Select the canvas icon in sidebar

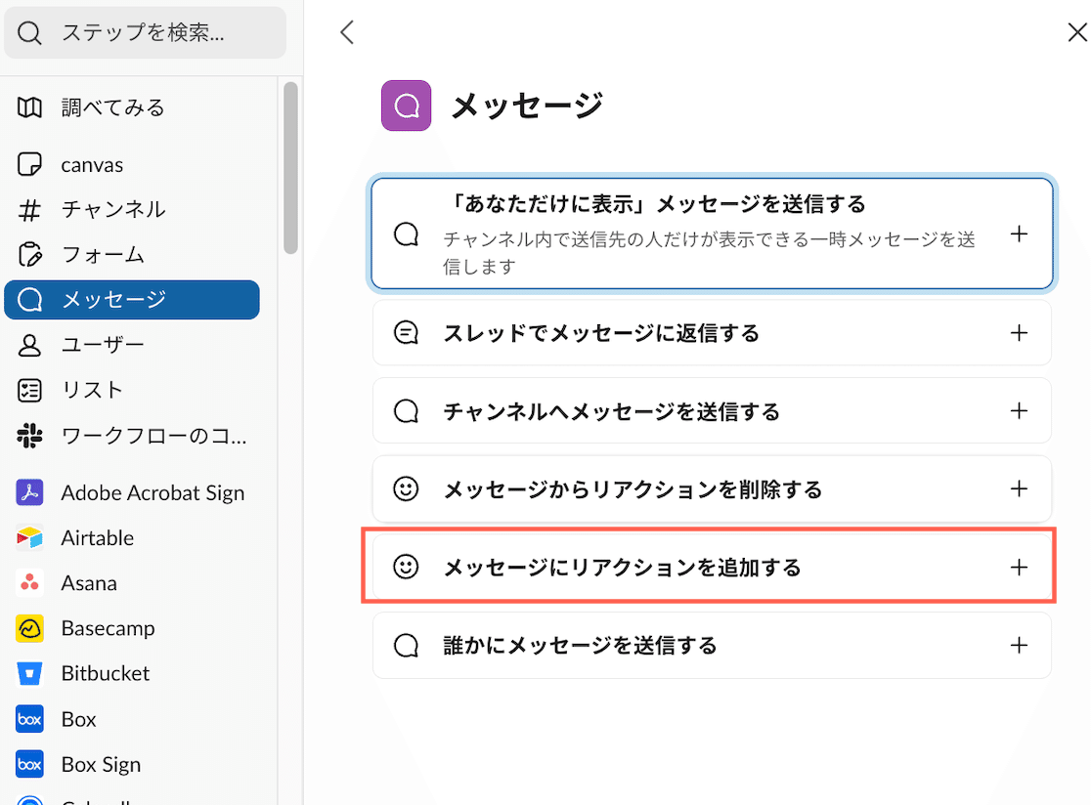pos(29,164)
